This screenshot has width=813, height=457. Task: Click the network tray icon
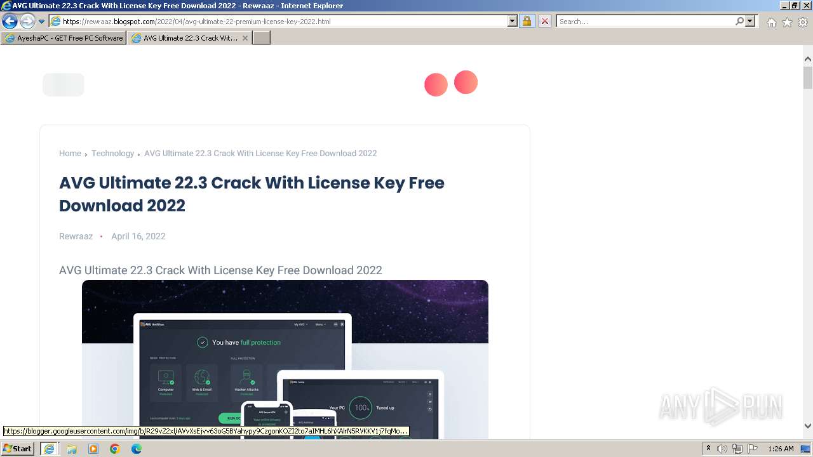(x=737, y=449)
